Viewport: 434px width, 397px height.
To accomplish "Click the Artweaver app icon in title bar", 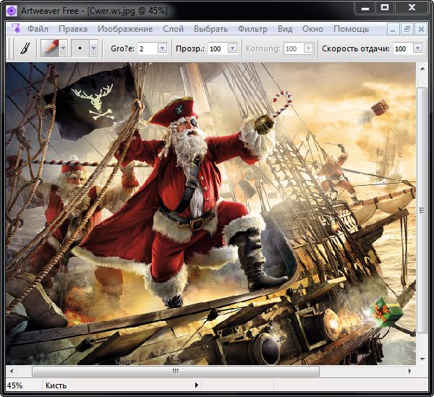I will coord(12,11).
